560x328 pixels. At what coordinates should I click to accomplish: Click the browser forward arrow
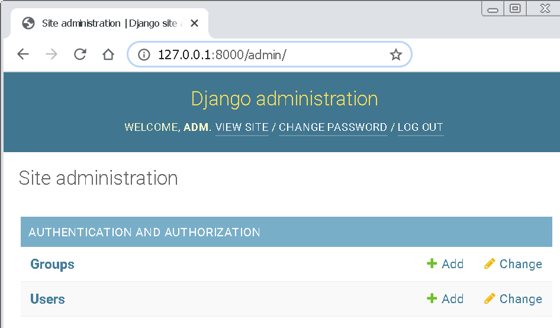click(52, 54)
